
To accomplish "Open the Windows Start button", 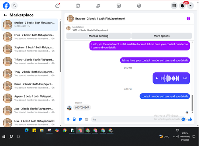I will pos(4,136).
